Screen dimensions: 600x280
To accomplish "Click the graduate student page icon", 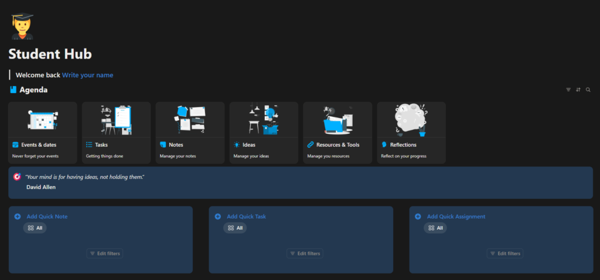I will [x=22, y=26].
